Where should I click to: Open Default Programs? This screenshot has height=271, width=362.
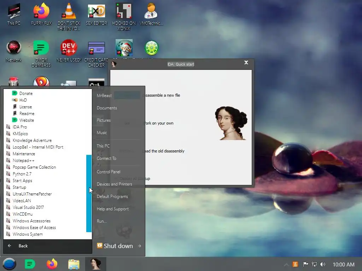click(112, 197)
